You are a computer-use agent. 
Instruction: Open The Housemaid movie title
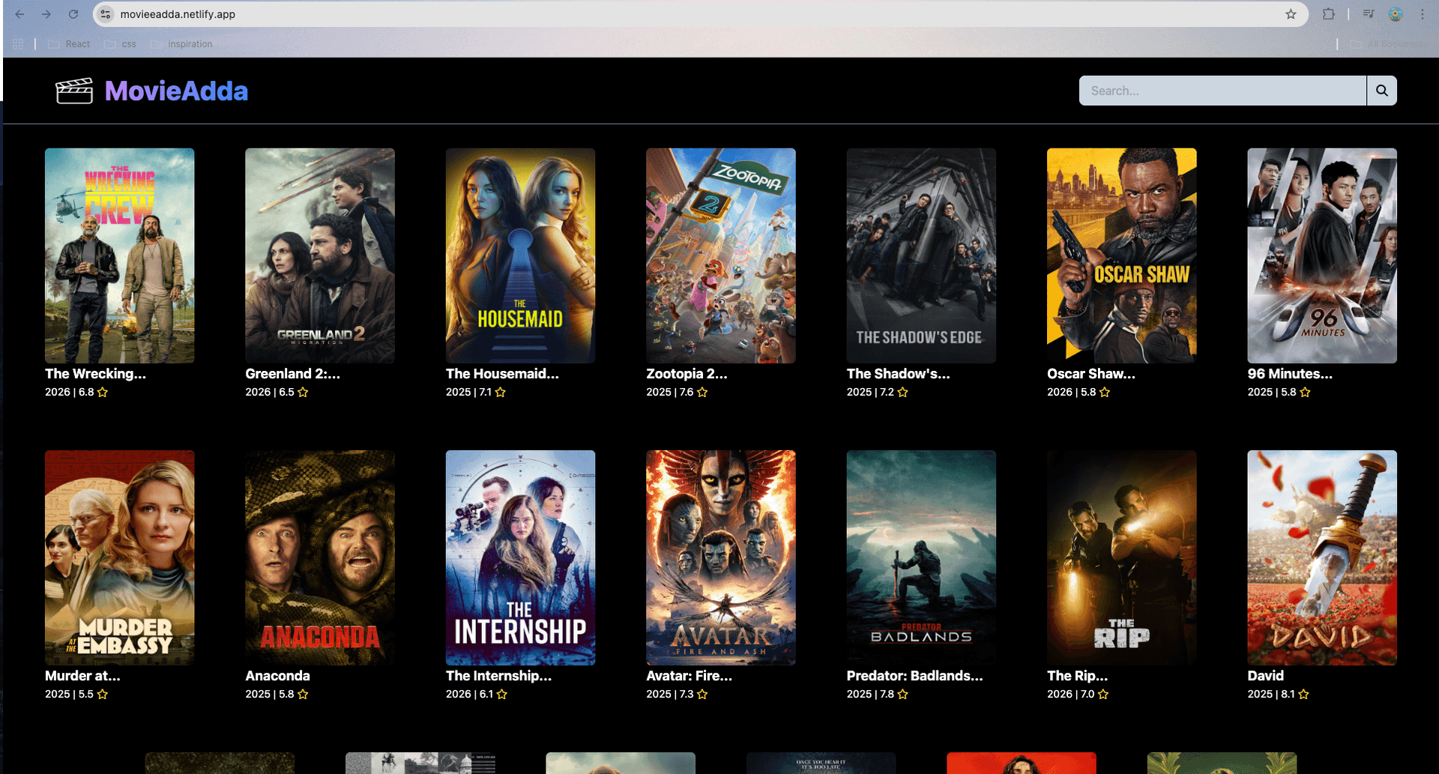[x=502, y=374]
